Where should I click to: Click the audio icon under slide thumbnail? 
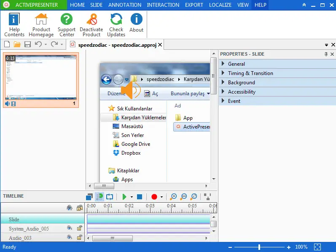[x=7, y=104]
